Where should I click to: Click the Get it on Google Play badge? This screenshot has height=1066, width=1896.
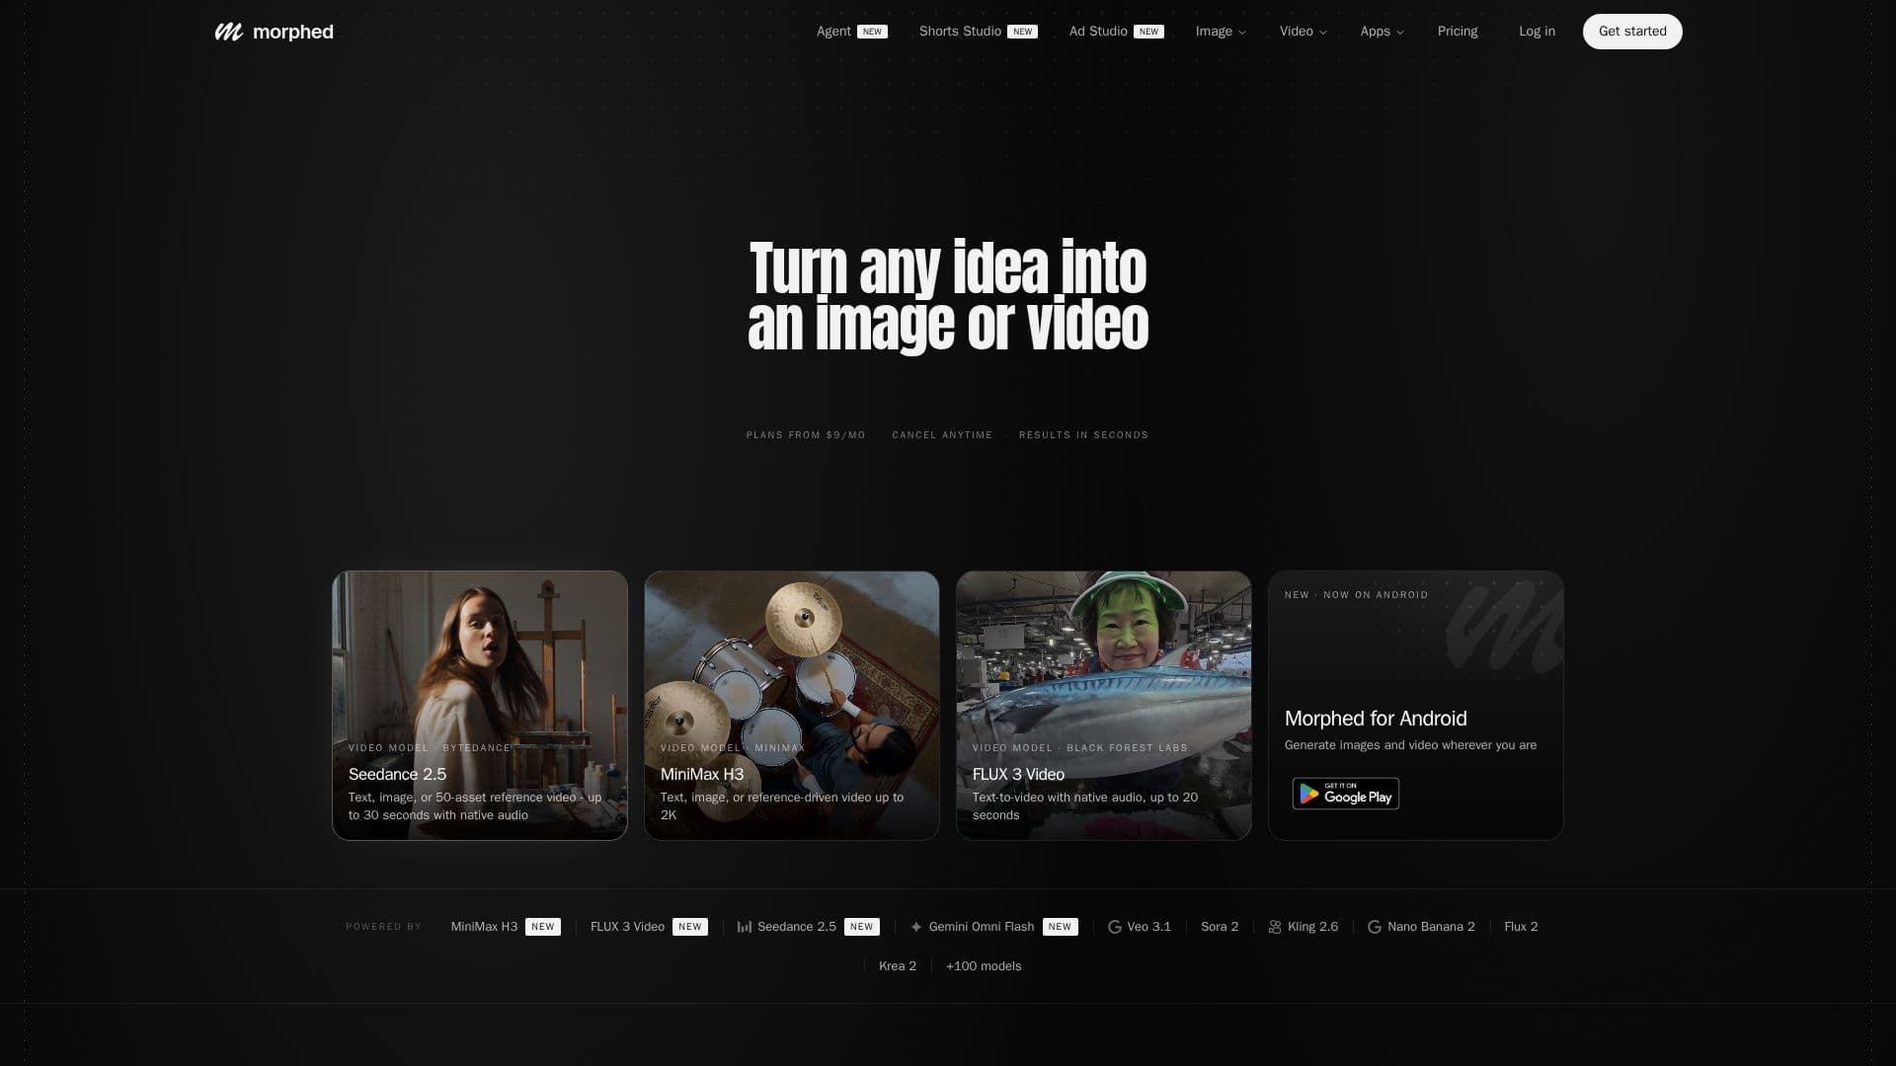click(x=1346, y=794)
